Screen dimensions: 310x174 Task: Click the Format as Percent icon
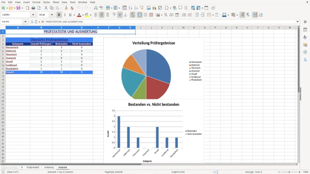point(166,15)
